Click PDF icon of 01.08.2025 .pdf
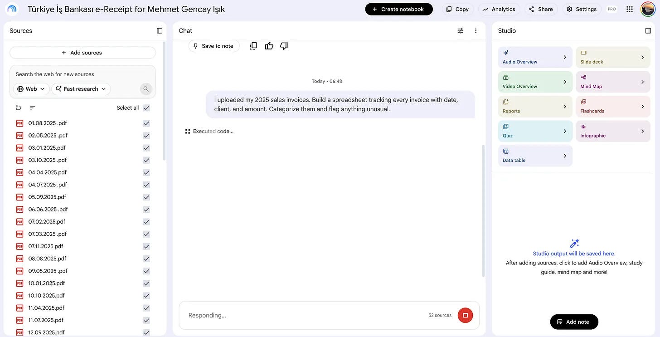 click(19, 123)
